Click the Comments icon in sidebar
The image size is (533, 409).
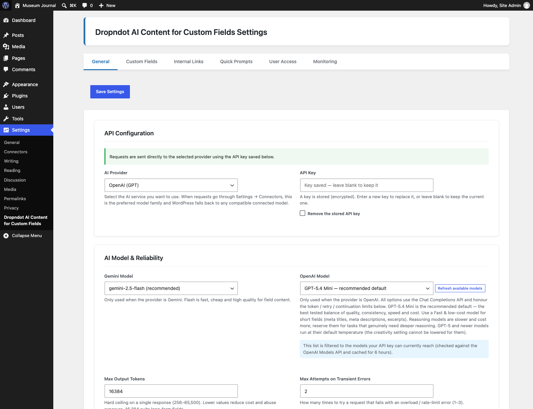point(6,69)
